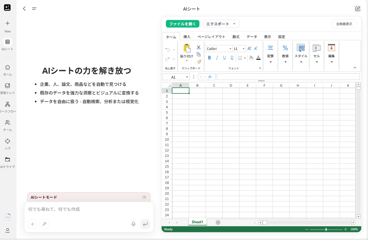Viewport: 368px width, 240px height.
Task: Click the wrench tools icon in chat box
Action: tap(44, 224)
